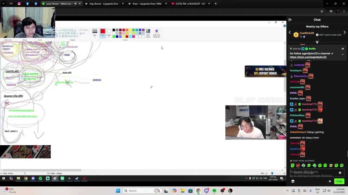Select the Line shape in Paint
Viewport: 348px width, 195px height.
[57, 30]
